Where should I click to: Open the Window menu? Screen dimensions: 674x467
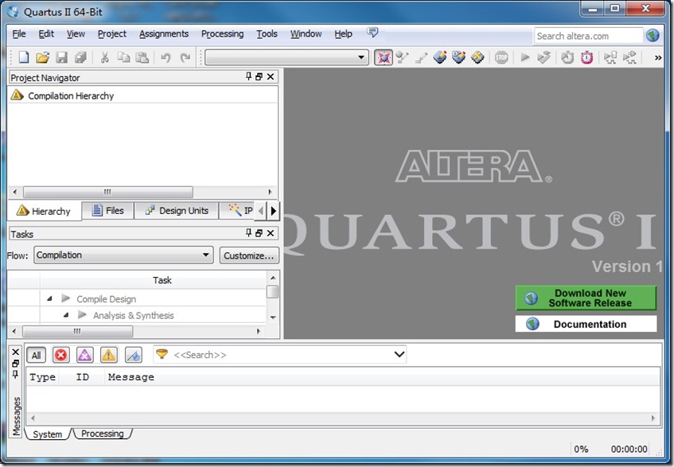306,33
